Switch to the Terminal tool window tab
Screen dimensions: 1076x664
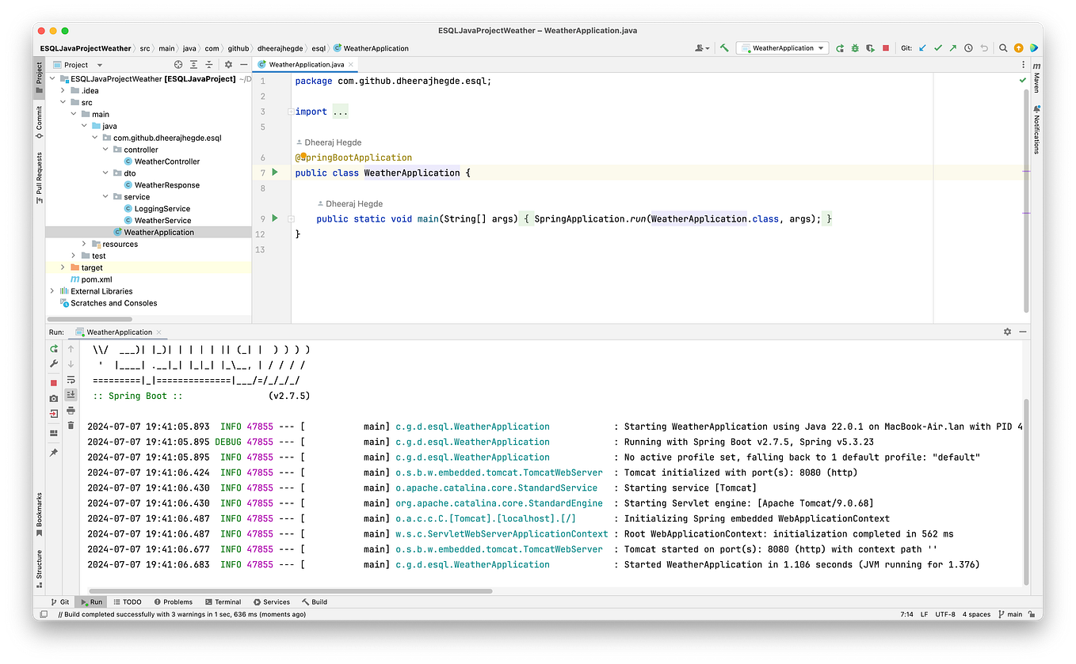223,601
